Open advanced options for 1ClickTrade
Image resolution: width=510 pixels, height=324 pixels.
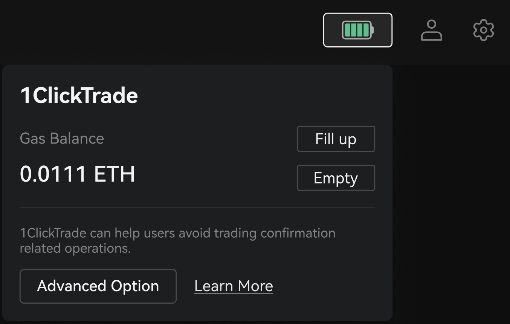tap(98, 286)
